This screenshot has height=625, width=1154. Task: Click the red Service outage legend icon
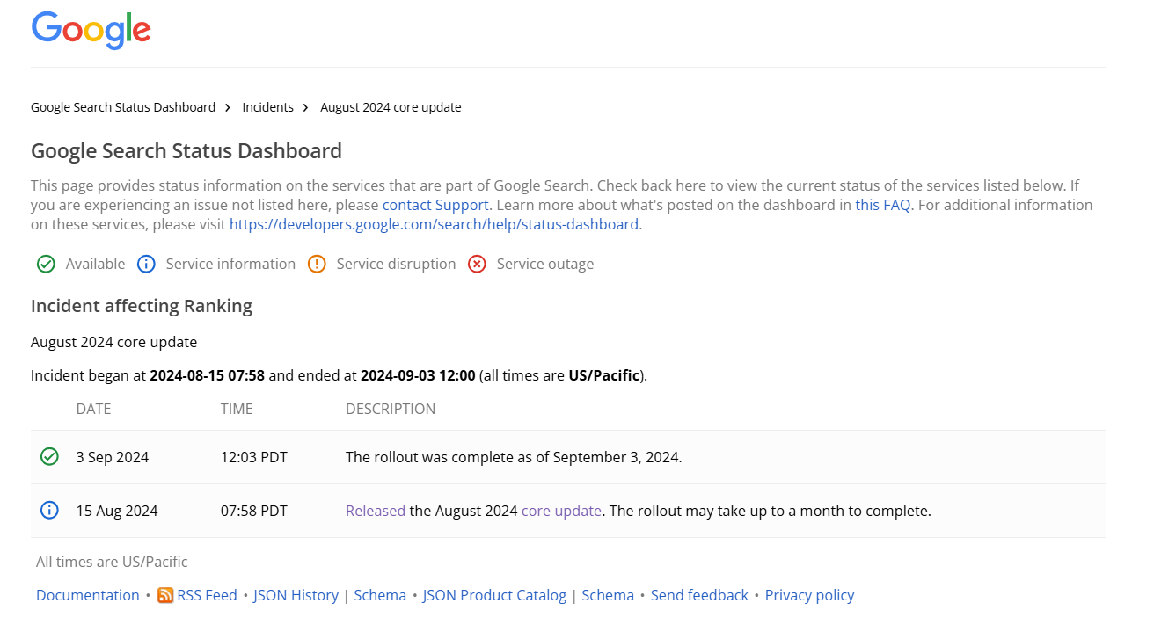pos(477,264)
